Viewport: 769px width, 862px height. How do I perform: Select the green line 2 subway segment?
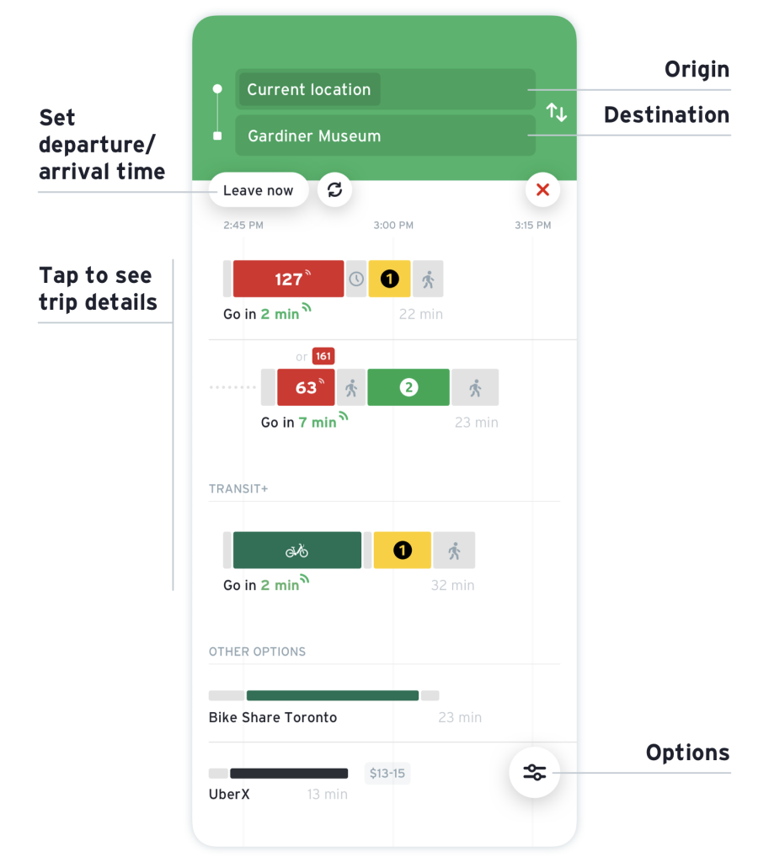click(x=409, y=387)
